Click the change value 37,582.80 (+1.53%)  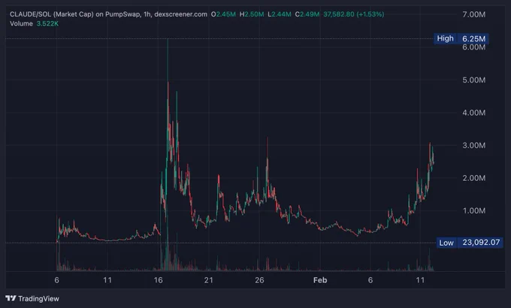coord(354,14)
